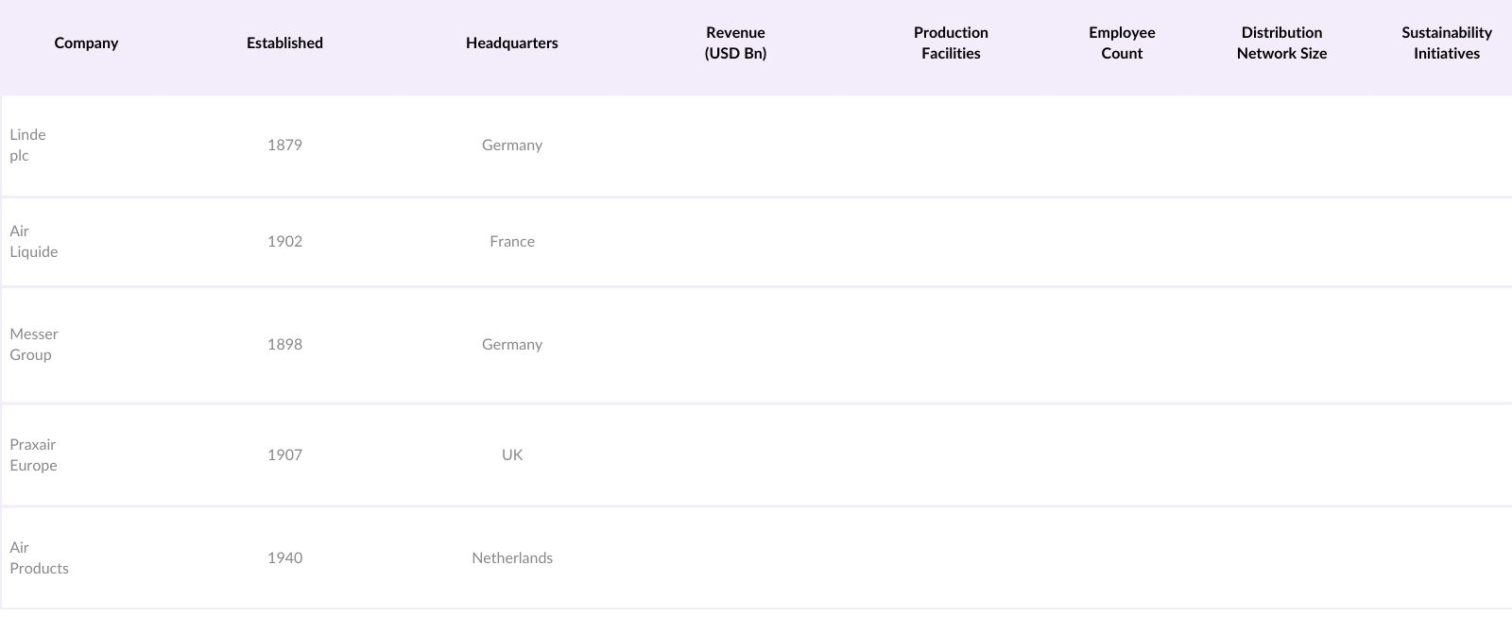
Task: Select the Linde plc company cell
Action: [28, 146]
